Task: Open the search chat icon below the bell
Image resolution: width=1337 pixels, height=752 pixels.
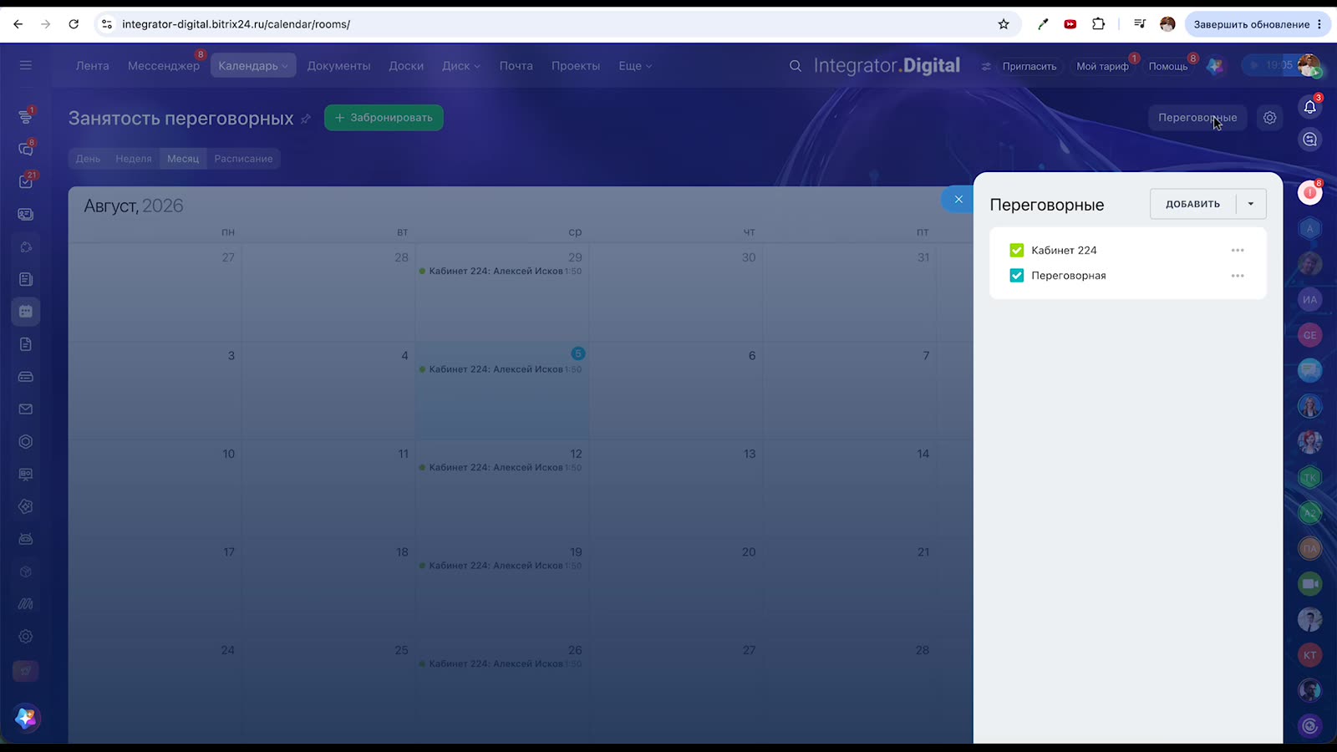Action: (1310, 140)
